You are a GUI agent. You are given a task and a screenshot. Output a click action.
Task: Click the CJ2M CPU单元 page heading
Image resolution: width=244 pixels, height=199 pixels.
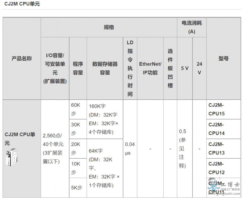[x=22, y=4]
